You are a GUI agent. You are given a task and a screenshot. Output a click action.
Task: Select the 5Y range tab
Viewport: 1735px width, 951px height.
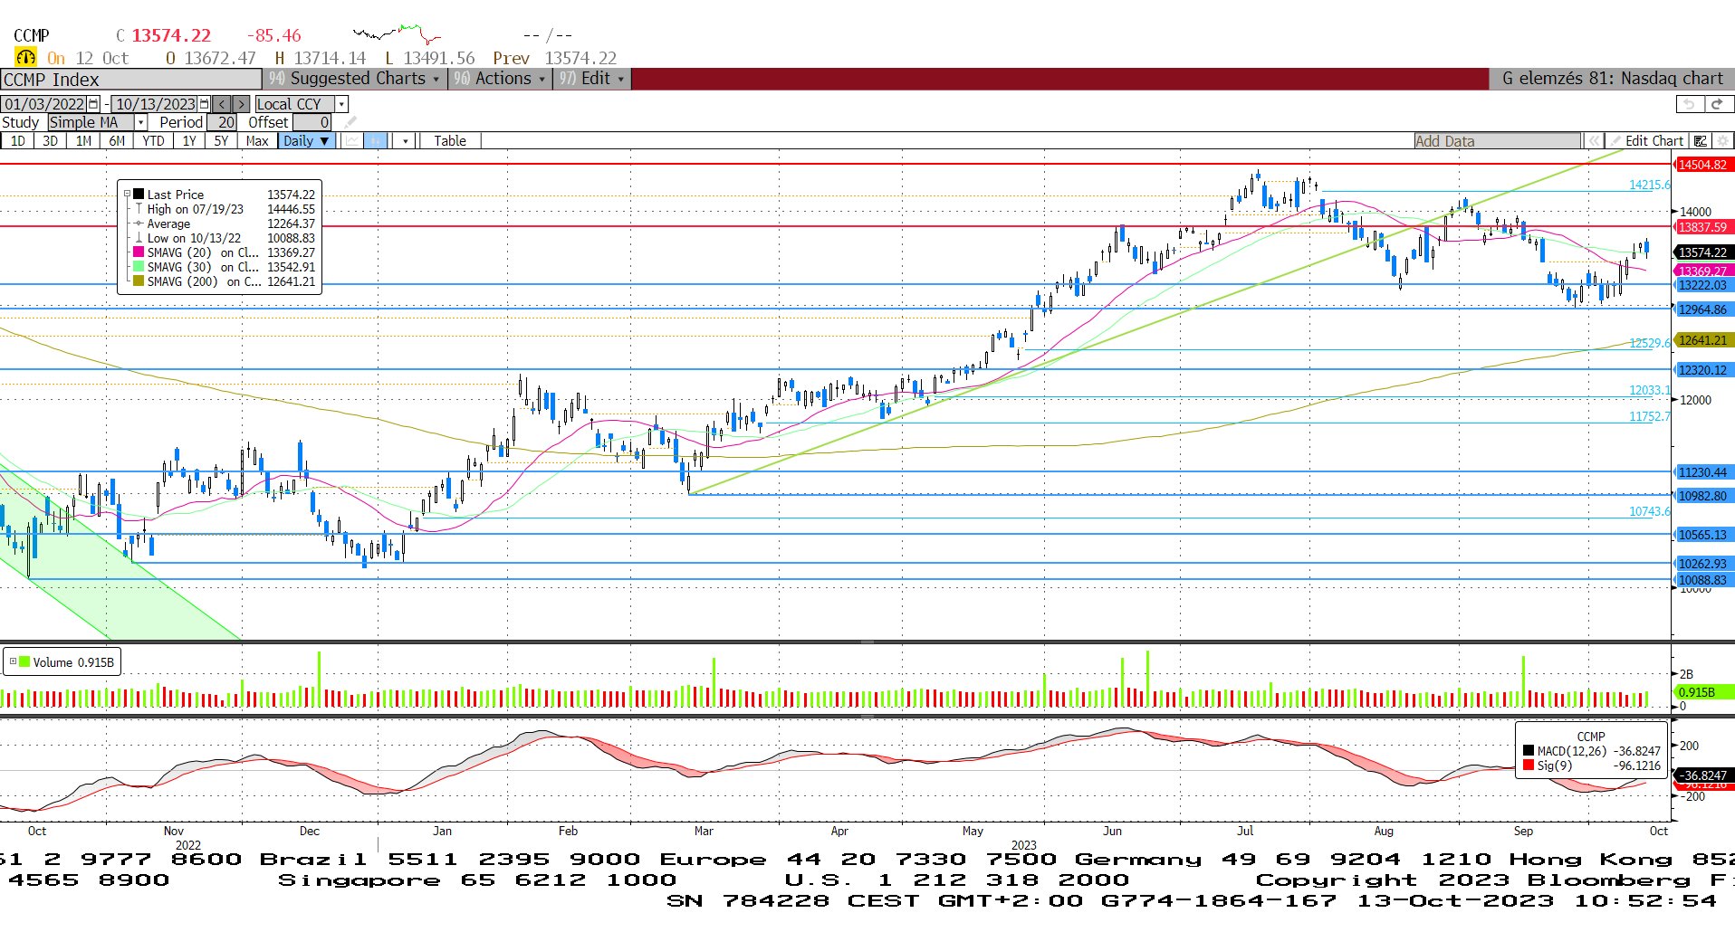(221, 141)
